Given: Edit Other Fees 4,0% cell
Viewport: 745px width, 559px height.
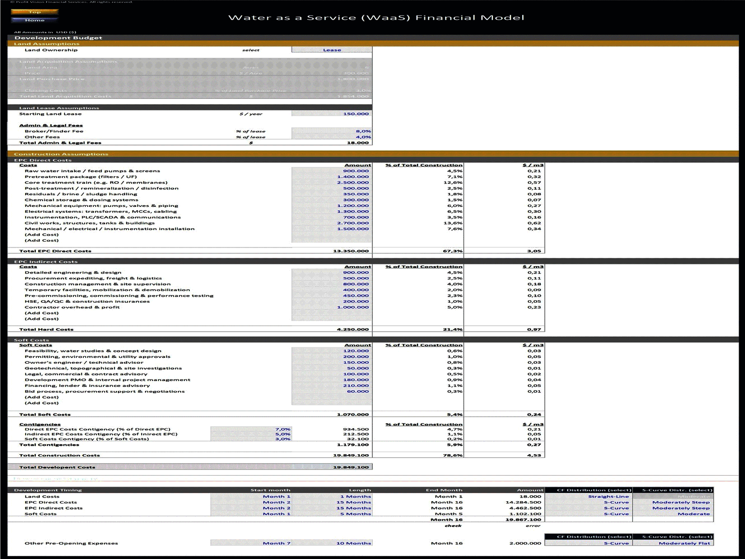Looking at the screenshot, I should pos(332,137).
